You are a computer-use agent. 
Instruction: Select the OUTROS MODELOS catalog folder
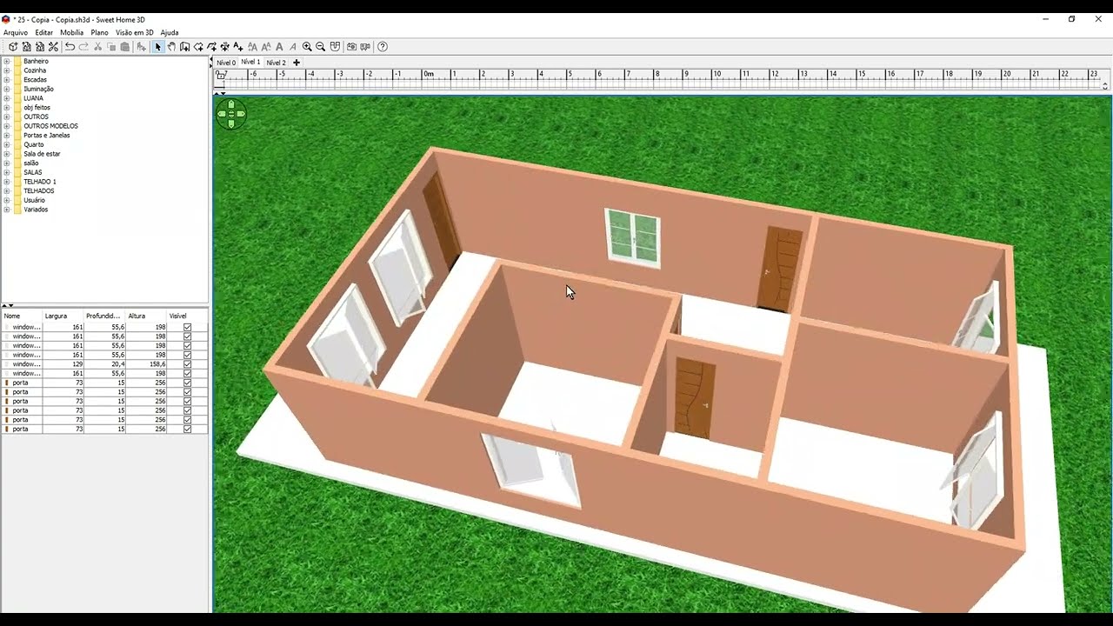coord(50,126)
